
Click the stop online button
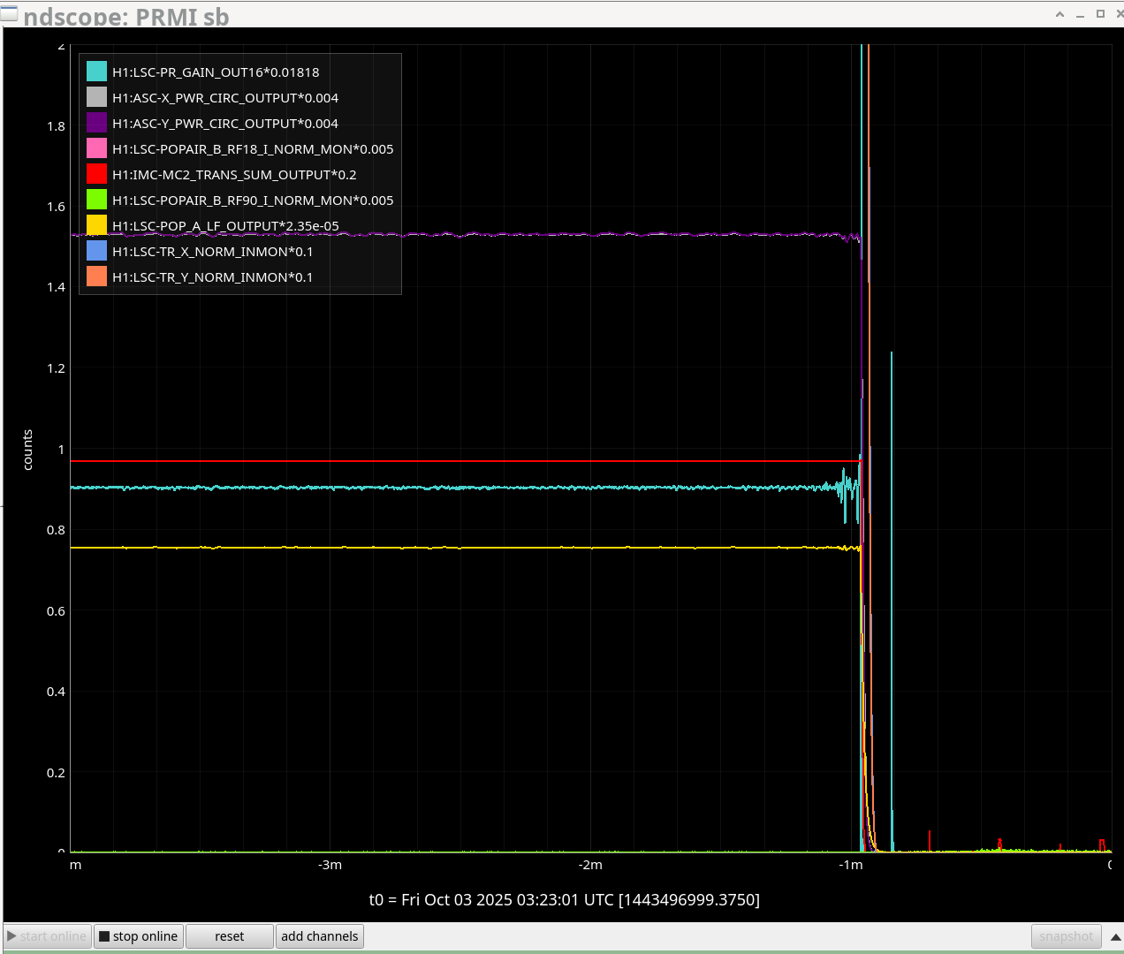click(139, 936)
